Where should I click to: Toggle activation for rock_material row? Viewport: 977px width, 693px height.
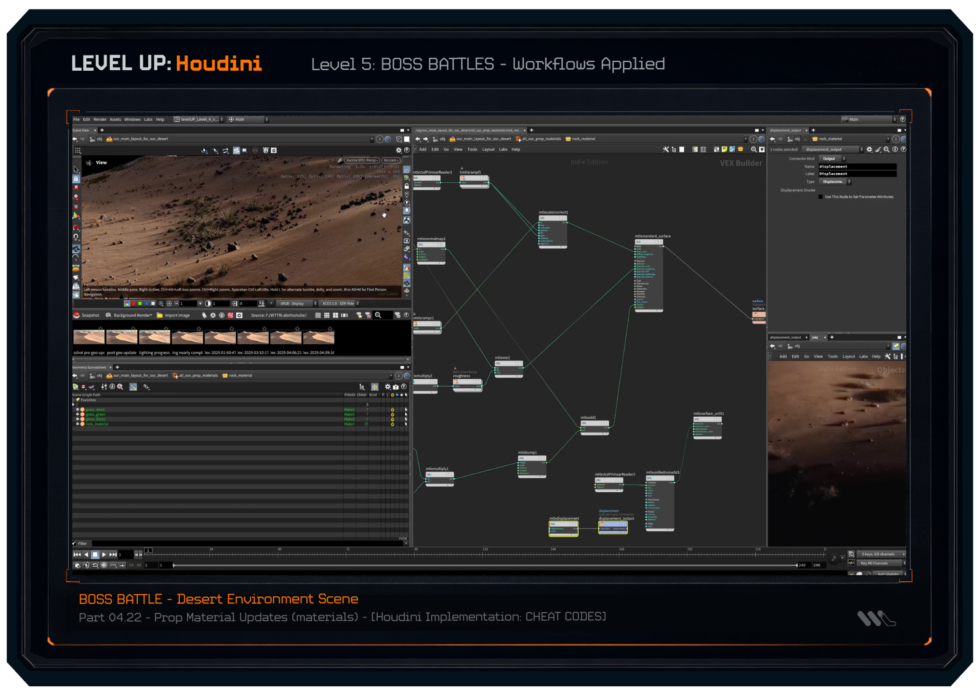[x=392, y=424]
